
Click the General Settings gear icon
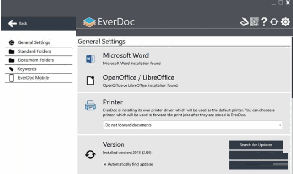[12, 42]
